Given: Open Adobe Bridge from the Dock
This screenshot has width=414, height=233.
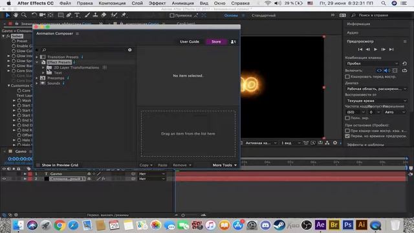Looking at the screenshot, I should [334, 225].
